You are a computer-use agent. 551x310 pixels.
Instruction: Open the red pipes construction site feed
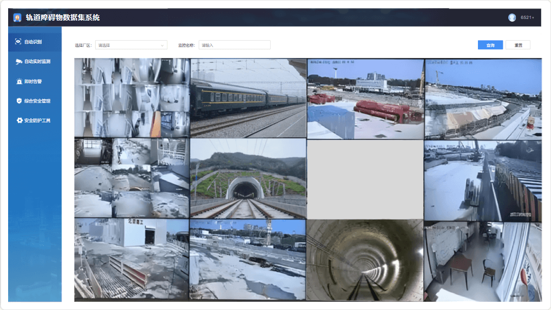[x=365, y=99]
